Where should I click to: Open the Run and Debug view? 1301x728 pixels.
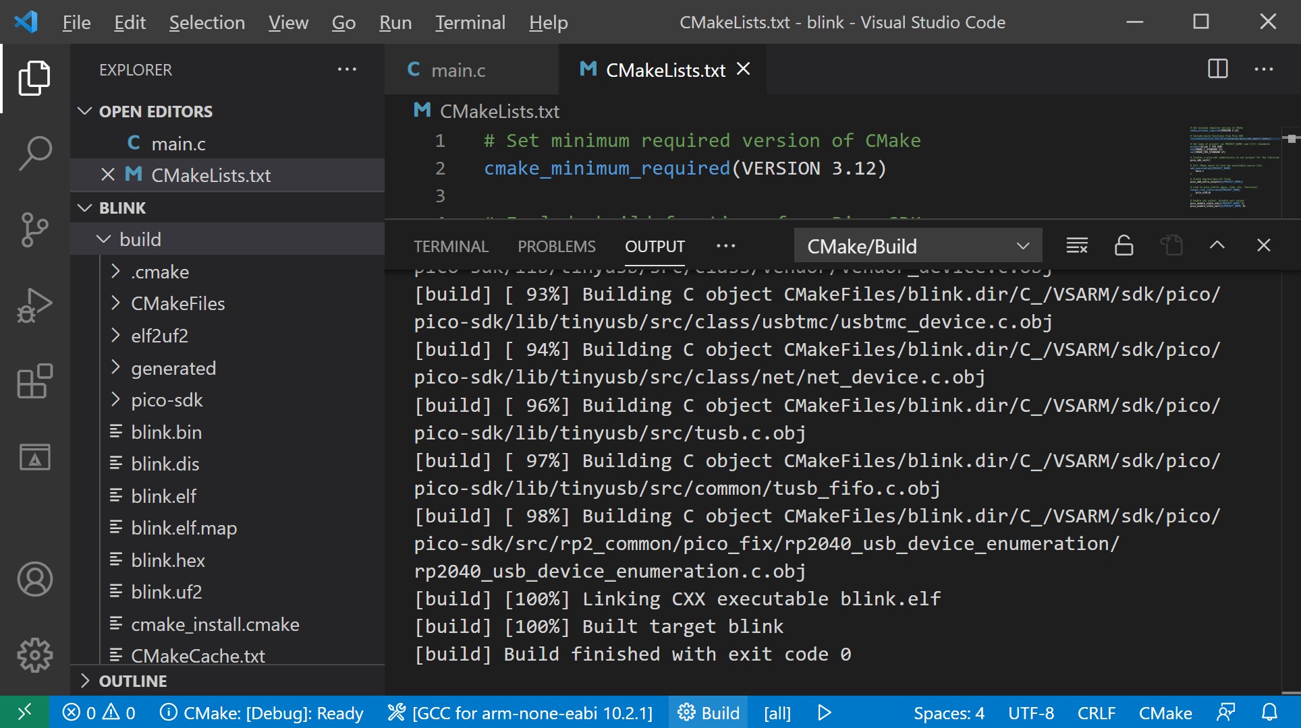tap(34, 306)
